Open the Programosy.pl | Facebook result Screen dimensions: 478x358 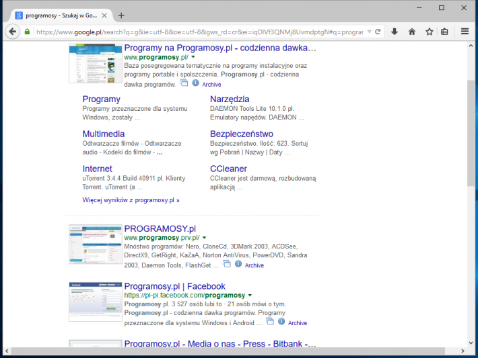[x=174, y=286]
